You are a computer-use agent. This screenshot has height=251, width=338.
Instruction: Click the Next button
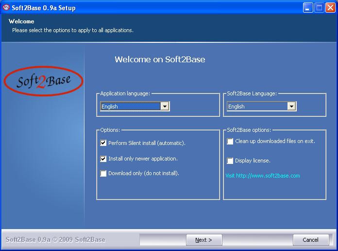point(204,240)
